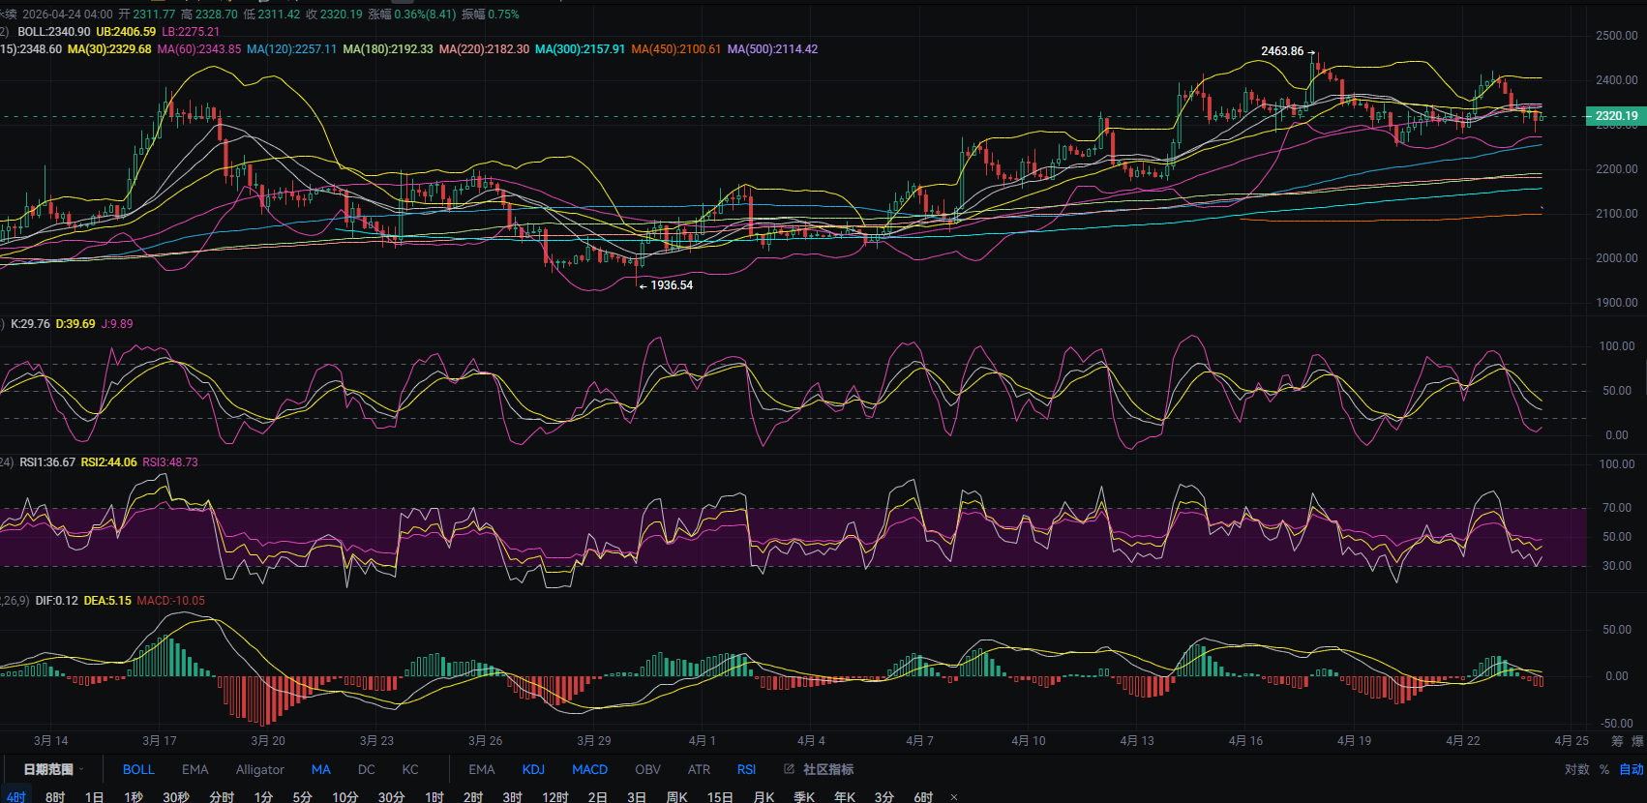Select the 自动 auto scale option
This screenshot has height=803, width=1647.
tap(1631, 769)
